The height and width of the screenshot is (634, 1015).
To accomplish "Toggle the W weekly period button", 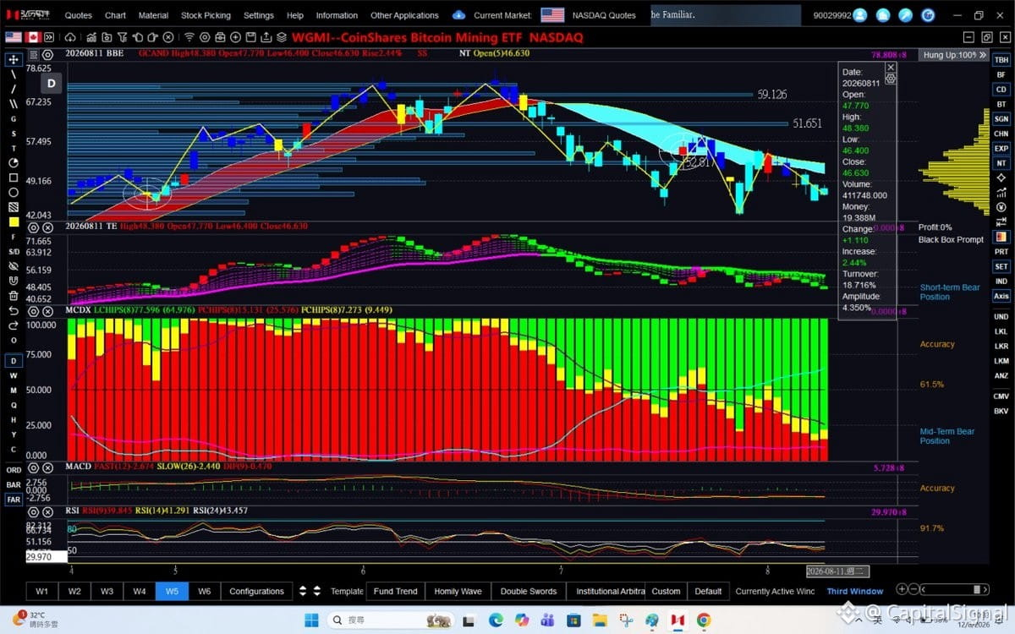I will pos(14,375).
